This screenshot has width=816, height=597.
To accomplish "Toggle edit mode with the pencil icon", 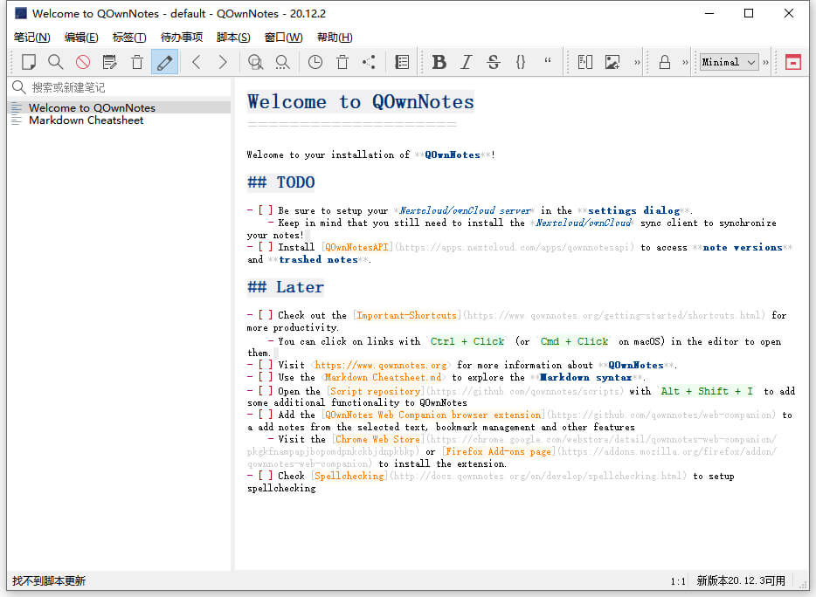I will (163, 62).
